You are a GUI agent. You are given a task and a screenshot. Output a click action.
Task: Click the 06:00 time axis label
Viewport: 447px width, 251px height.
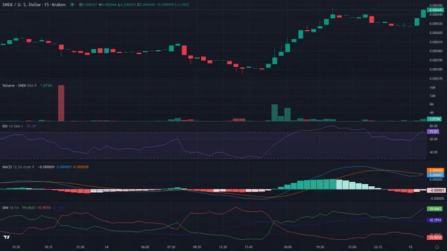(145, 247)
